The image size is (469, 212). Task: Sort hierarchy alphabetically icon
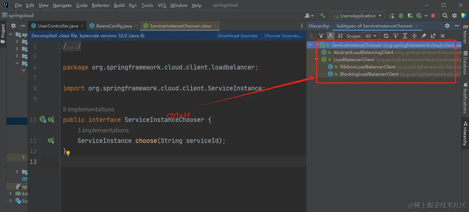click(x=340, y=36)
